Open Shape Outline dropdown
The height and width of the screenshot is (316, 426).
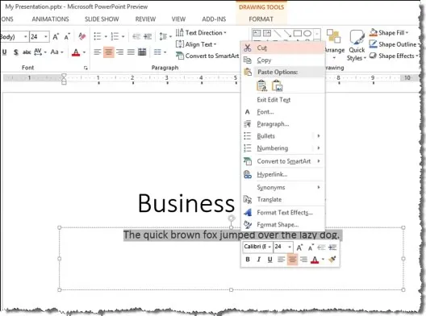coord(395,44)
